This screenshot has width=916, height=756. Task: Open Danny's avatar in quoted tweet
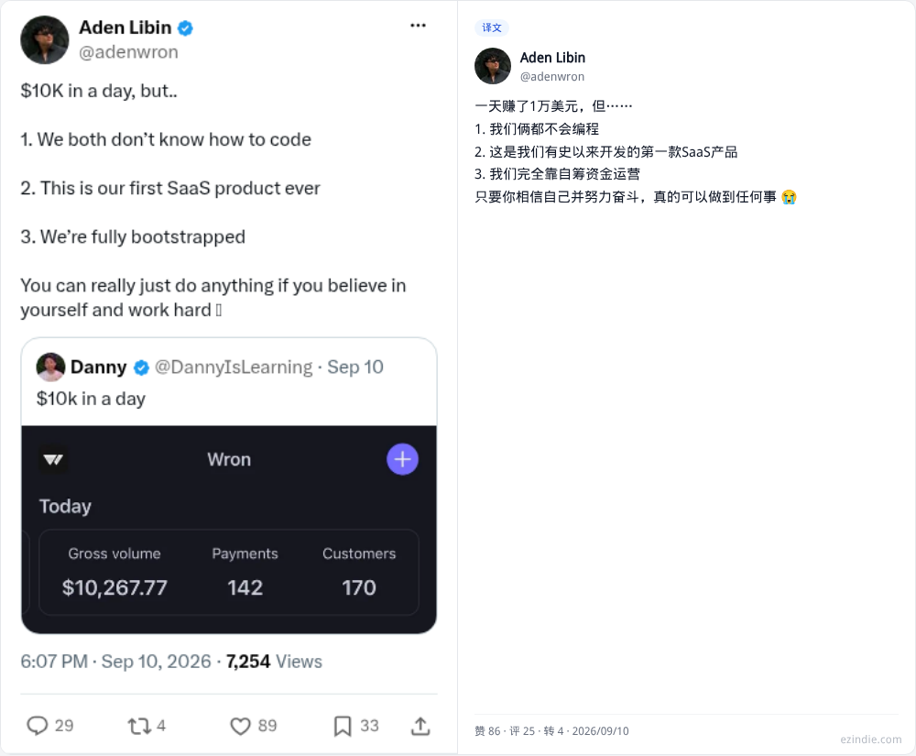[x=50, y=367]
